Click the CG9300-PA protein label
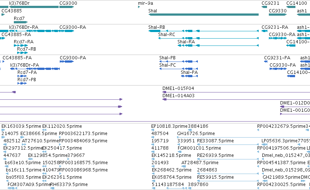 [73, 58]
